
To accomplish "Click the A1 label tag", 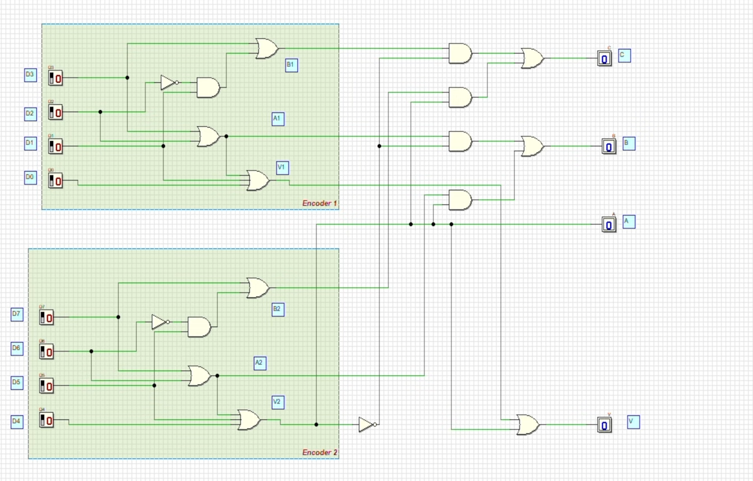I will (277, 119).
